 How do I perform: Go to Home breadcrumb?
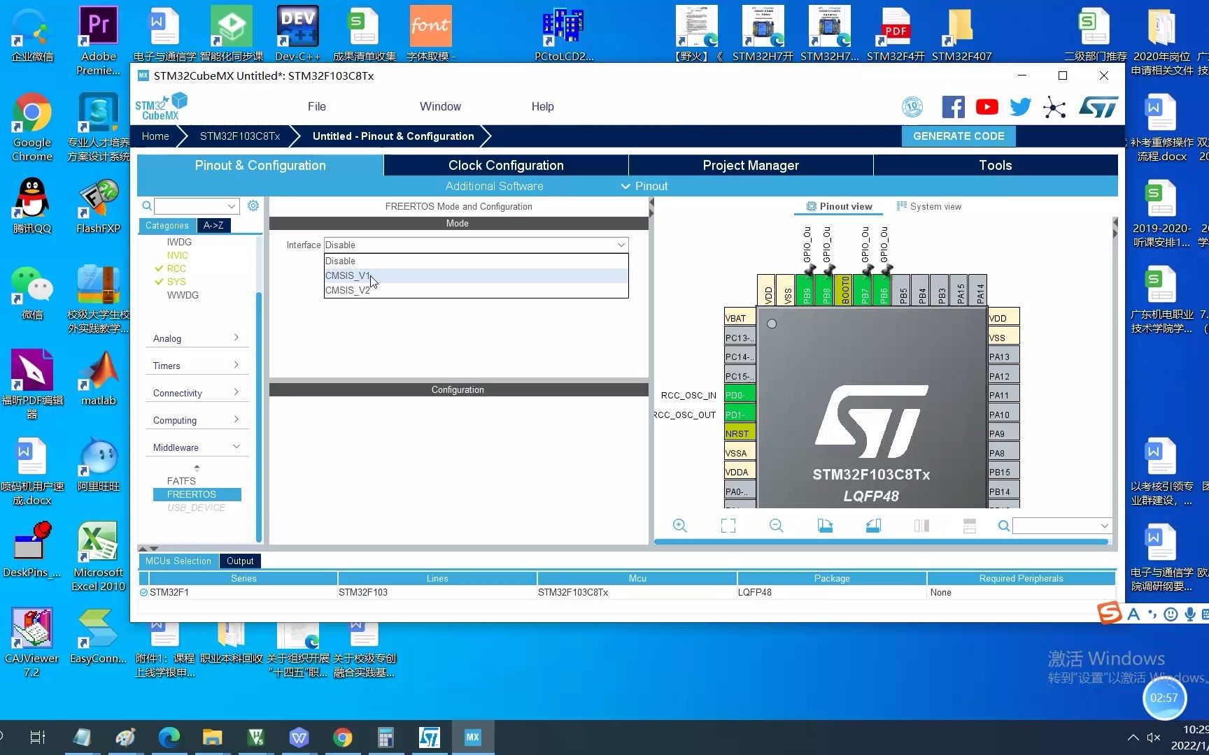pos(155,136)
